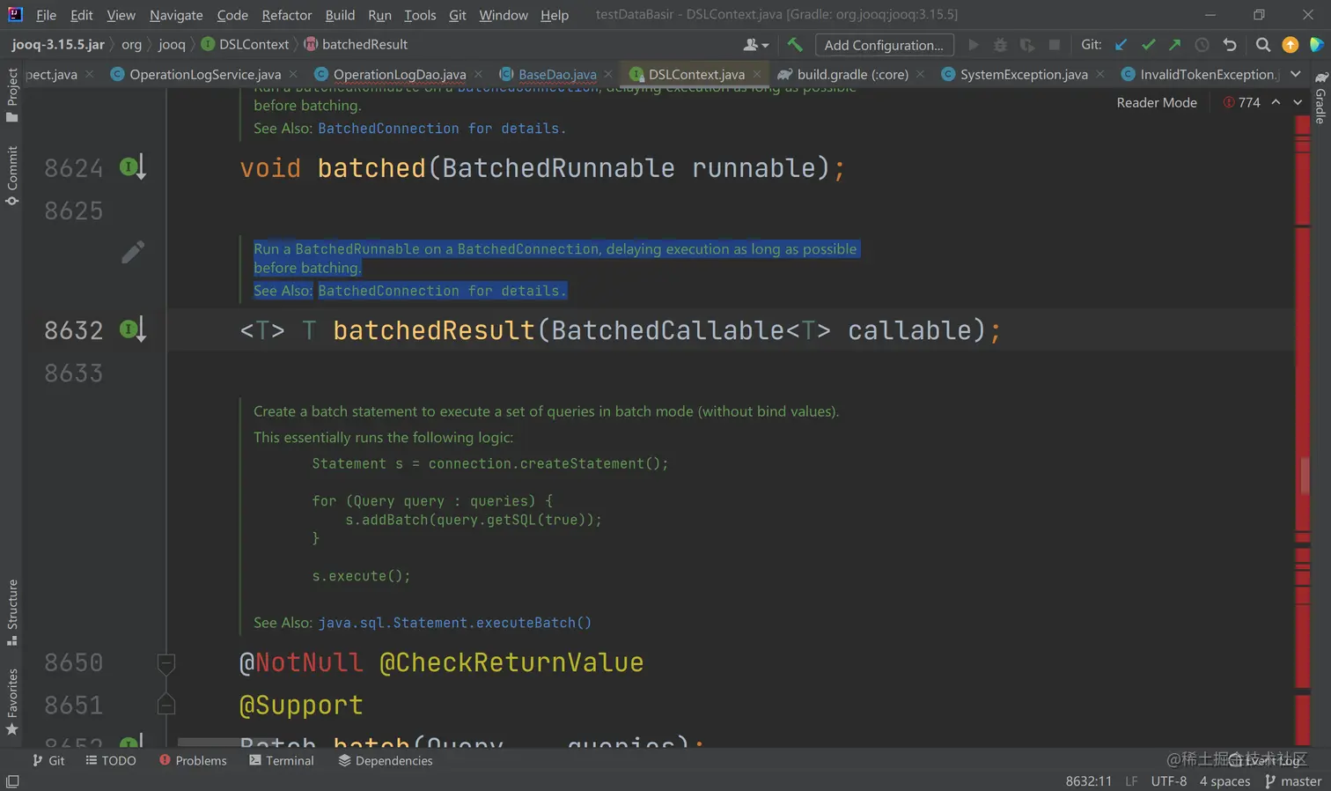Click the Git push arrow icon

point(1174,45)
